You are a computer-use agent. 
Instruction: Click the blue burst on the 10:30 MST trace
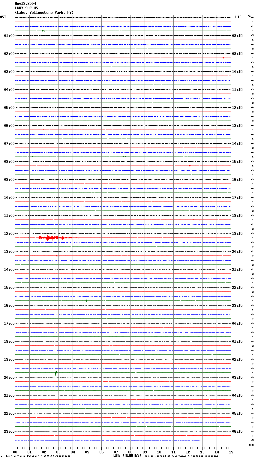click(x=31, y=206)
